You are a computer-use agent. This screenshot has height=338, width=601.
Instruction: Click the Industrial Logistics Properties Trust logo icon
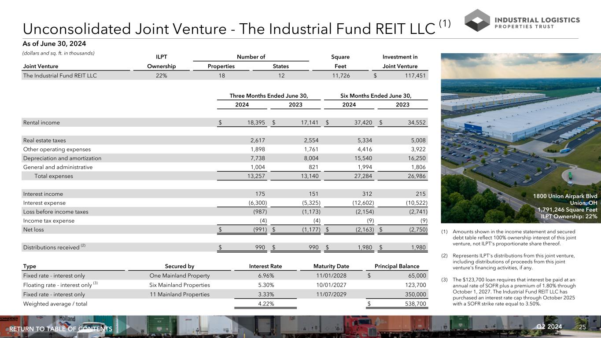[477, 20]
